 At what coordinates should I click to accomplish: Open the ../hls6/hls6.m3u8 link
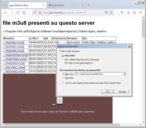14,51
